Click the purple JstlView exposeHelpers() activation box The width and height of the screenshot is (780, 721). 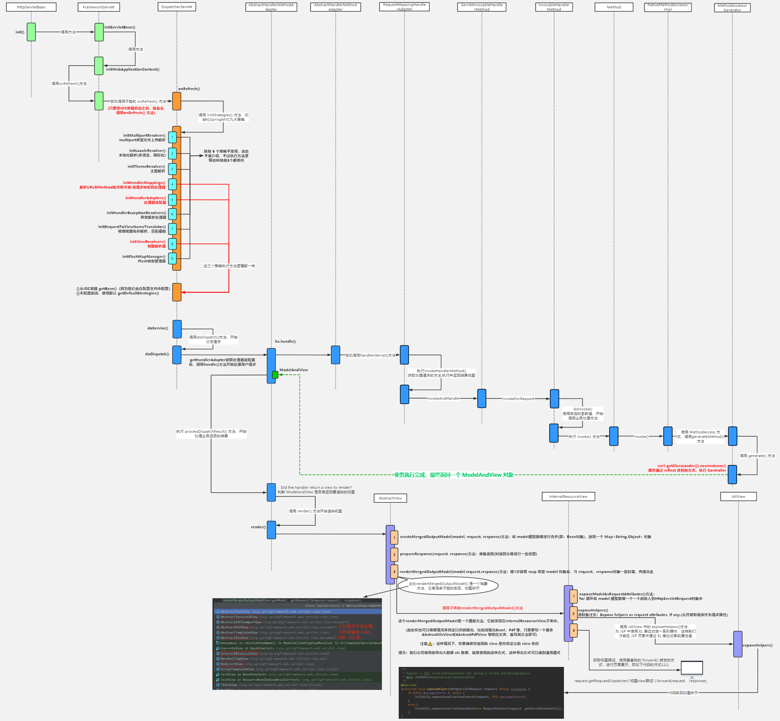pyautogui.click(x=738, y=644)
